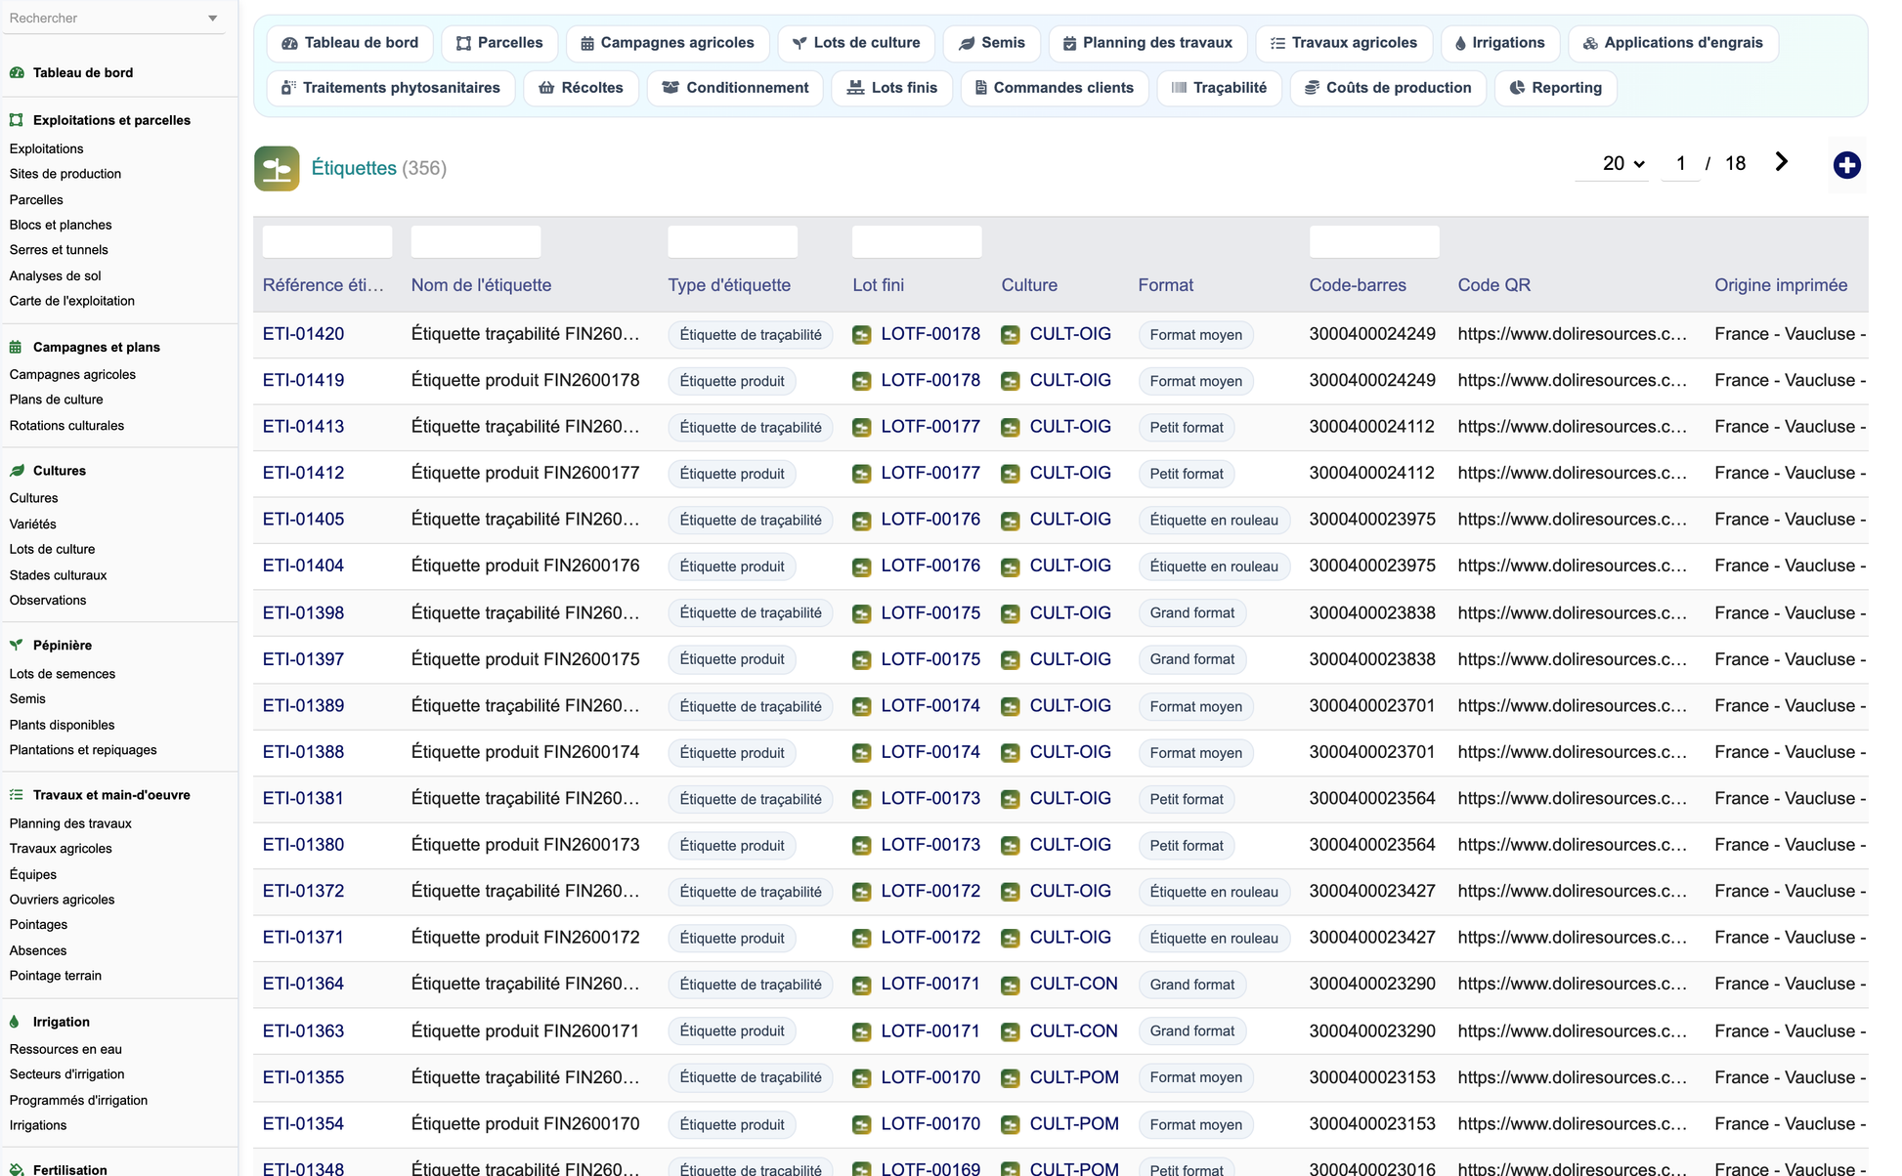
Task: Open the Planning des travaux tab
Action: pyautogui.click(x=1147, y=43)
